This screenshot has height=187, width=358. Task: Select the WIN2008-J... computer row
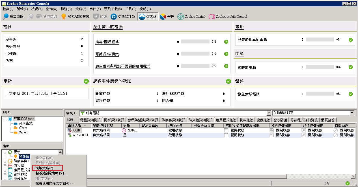[x=210, y=135]
